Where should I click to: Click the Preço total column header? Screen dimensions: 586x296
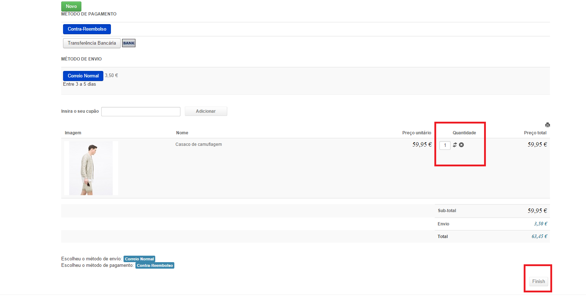pos(535,133)
